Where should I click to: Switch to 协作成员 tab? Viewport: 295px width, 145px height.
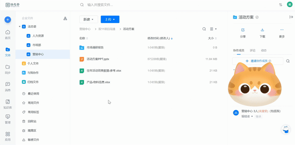pyautogui.click(x=238, y=50)
